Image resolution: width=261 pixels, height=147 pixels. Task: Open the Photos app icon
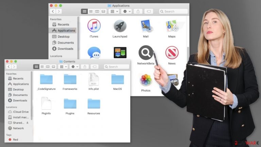[x=146, y=80]
